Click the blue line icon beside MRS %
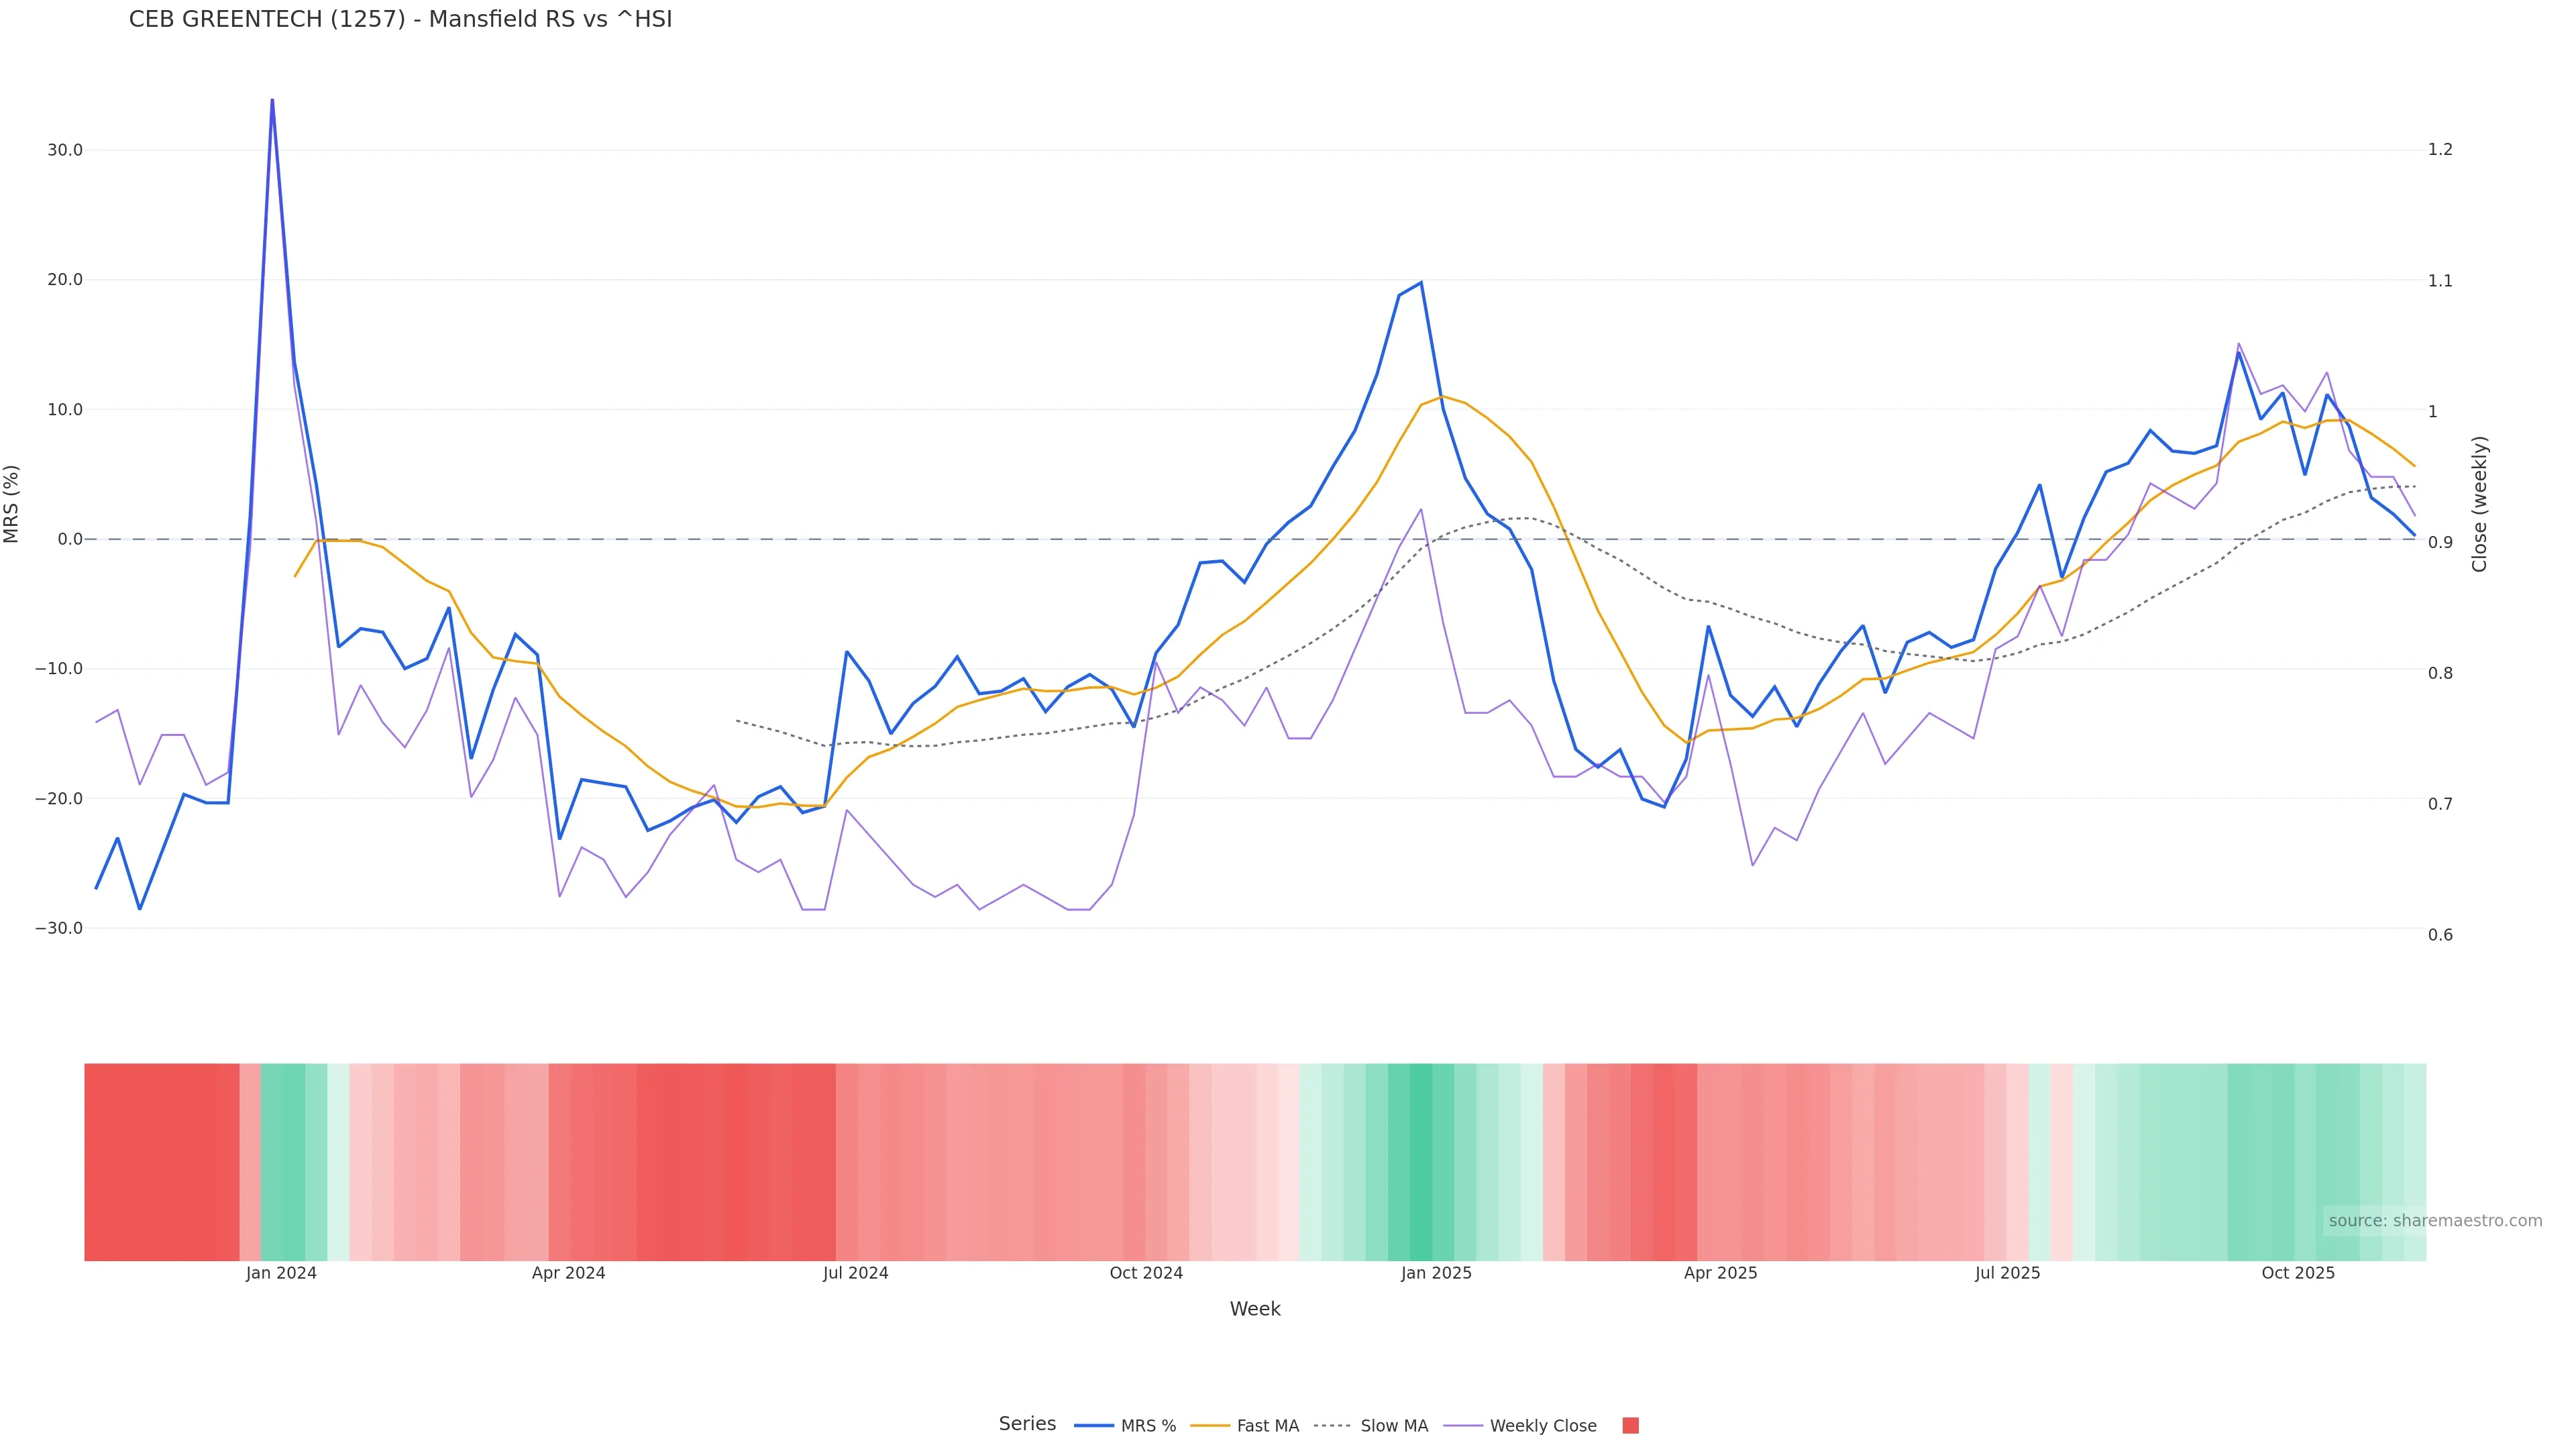2576x1449 pixels. coord(1094,1426)
